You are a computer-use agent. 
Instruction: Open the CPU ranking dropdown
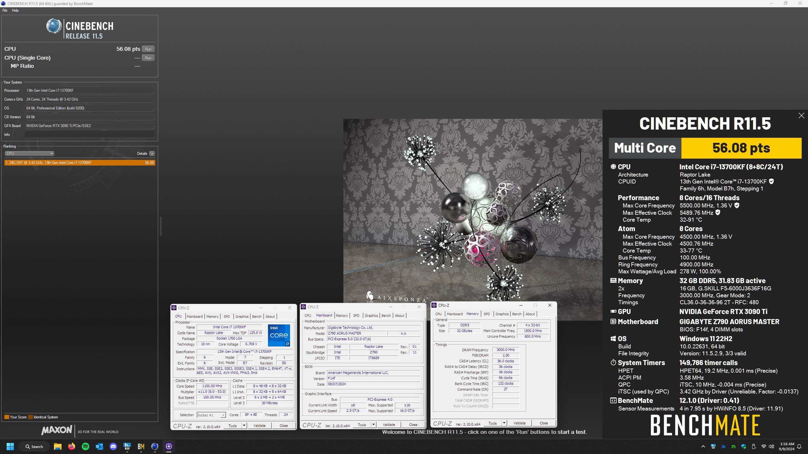pos(29,154)
